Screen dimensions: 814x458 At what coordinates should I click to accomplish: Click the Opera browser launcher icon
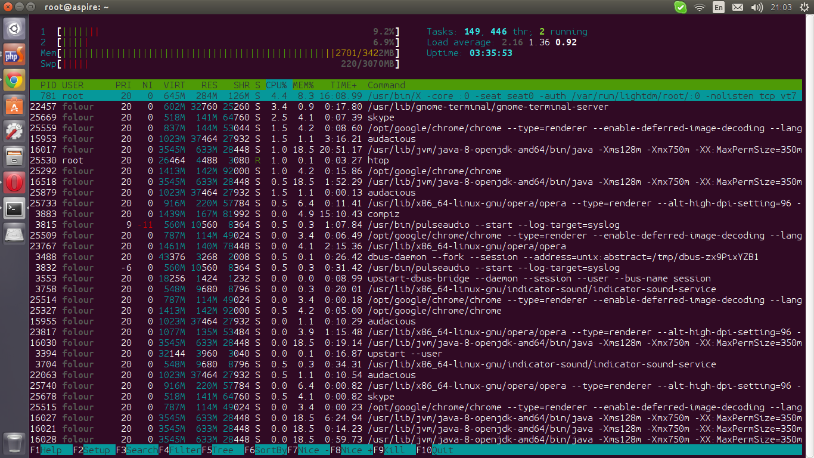pyautogui.click(x=14, y=182)
